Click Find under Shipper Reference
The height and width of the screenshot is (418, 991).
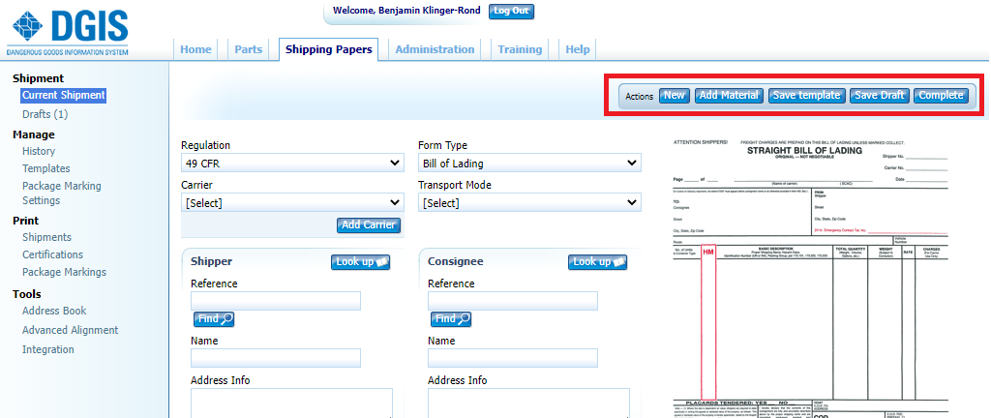[214, 319]
